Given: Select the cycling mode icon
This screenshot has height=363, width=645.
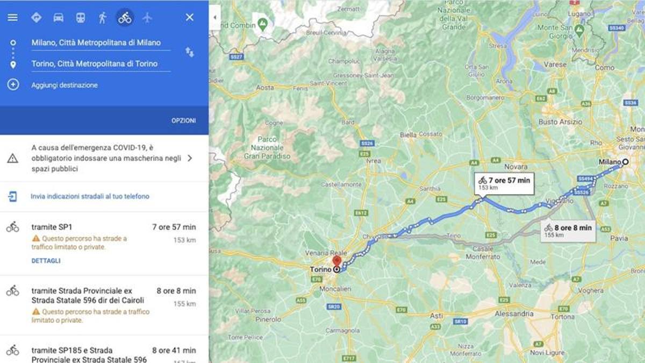Looking at the screenshot, I should pyautogui.click(x=125, y=17).
